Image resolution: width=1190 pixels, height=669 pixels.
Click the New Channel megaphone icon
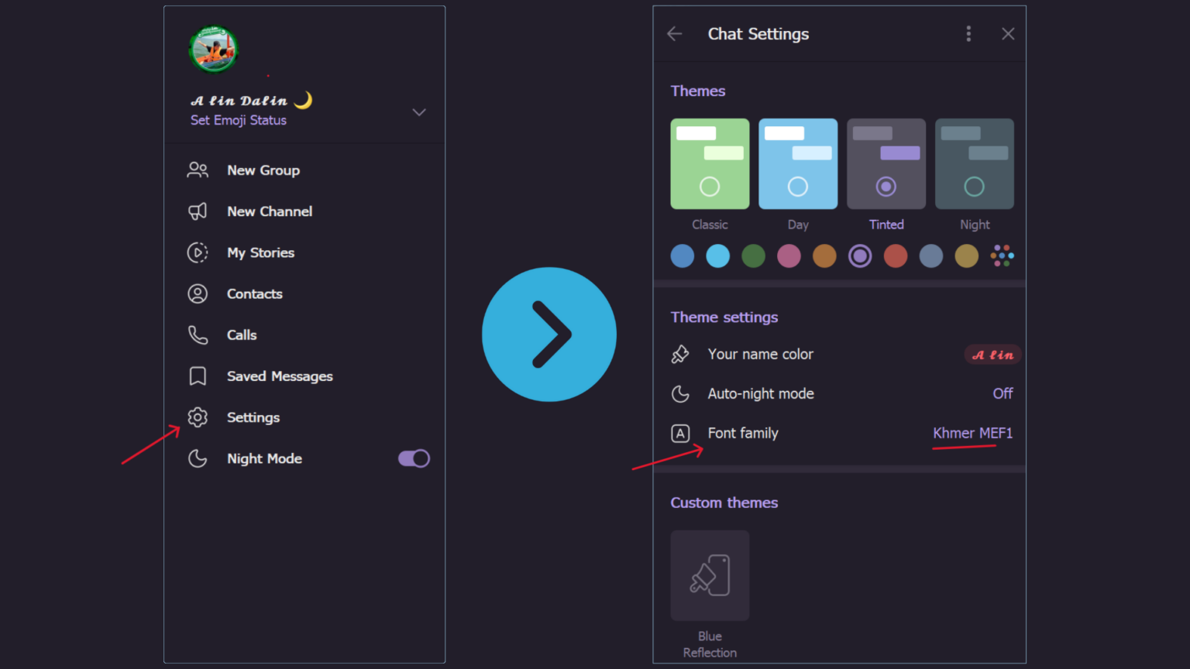(198, 211)
